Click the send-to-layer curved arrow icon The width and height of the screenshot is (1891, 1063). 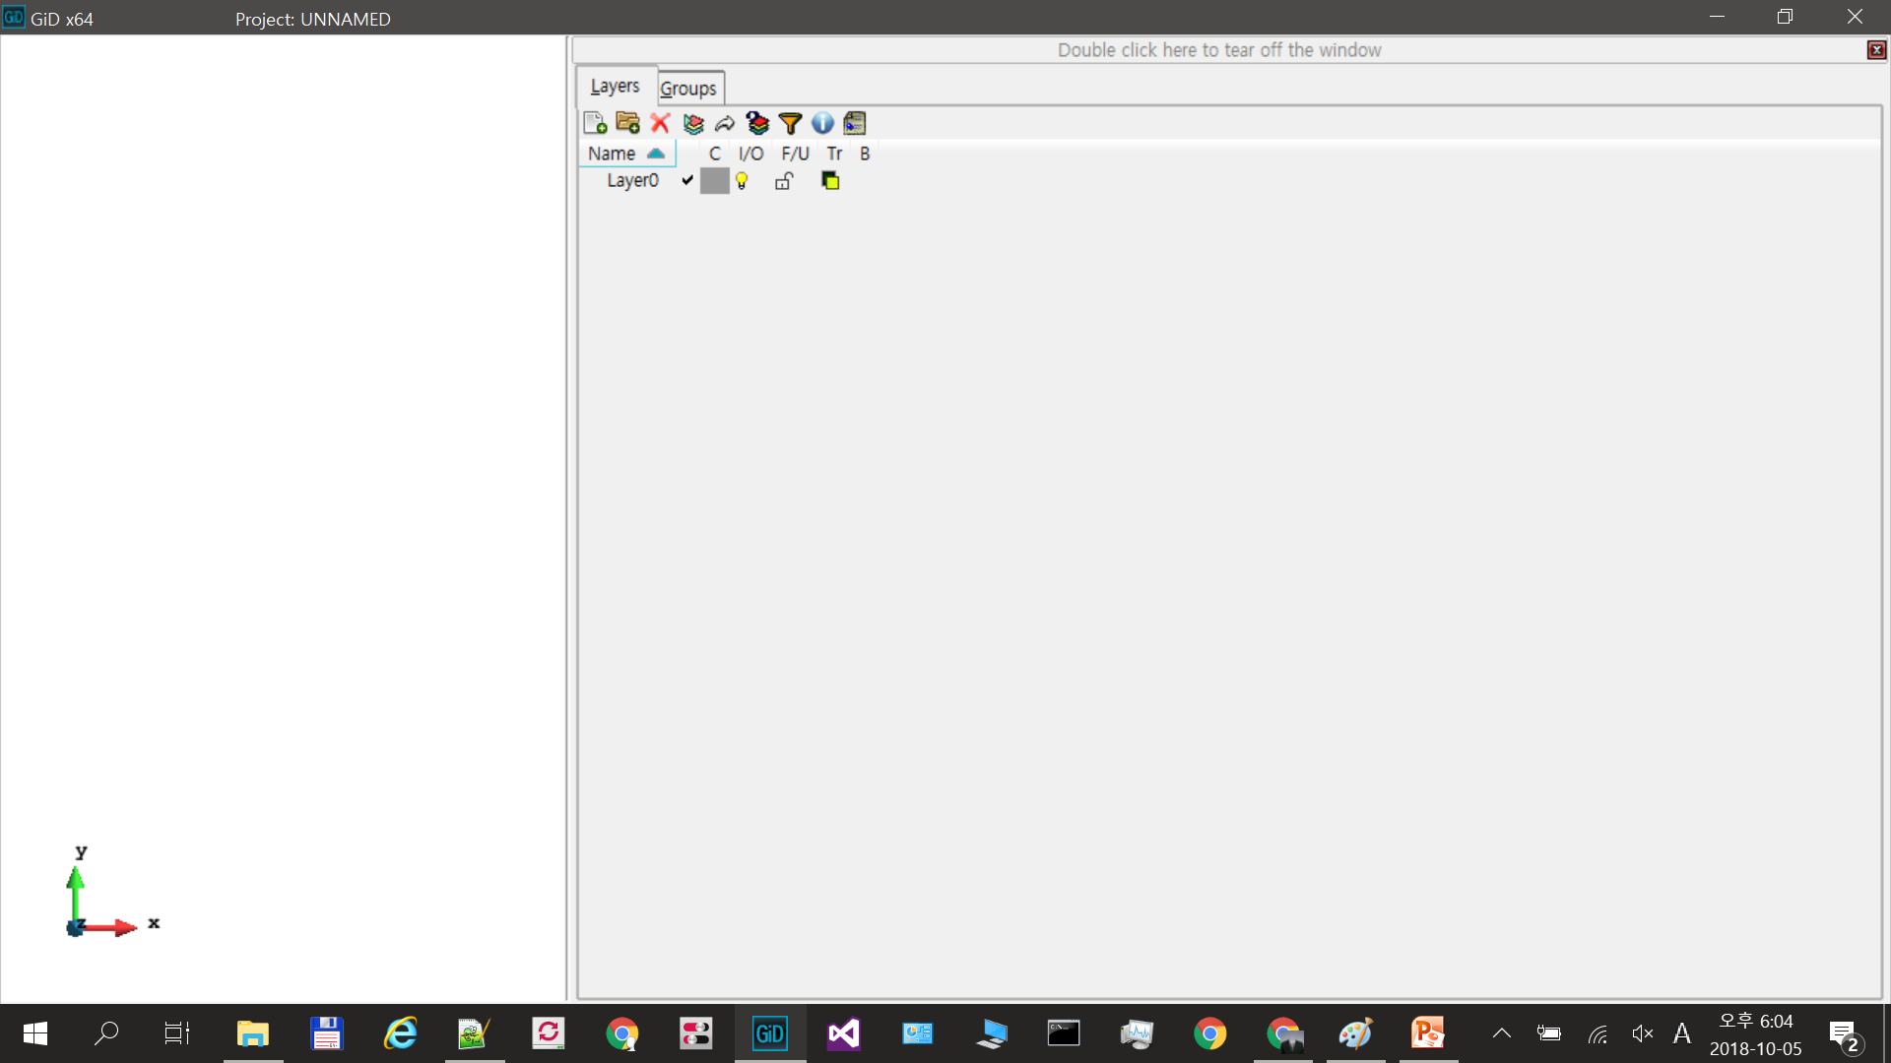725,123
